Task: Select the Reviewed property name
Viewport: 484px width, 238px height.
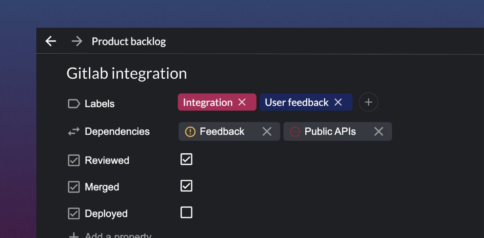Action: [107, 160]
